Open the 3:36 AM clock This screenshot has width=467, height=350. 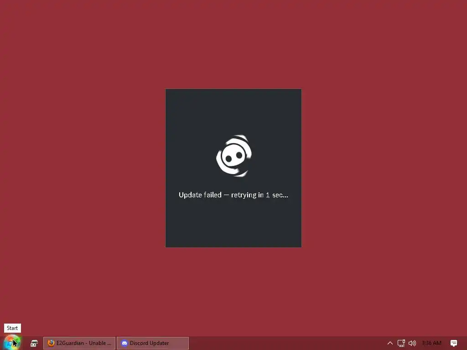coord(431,343)
